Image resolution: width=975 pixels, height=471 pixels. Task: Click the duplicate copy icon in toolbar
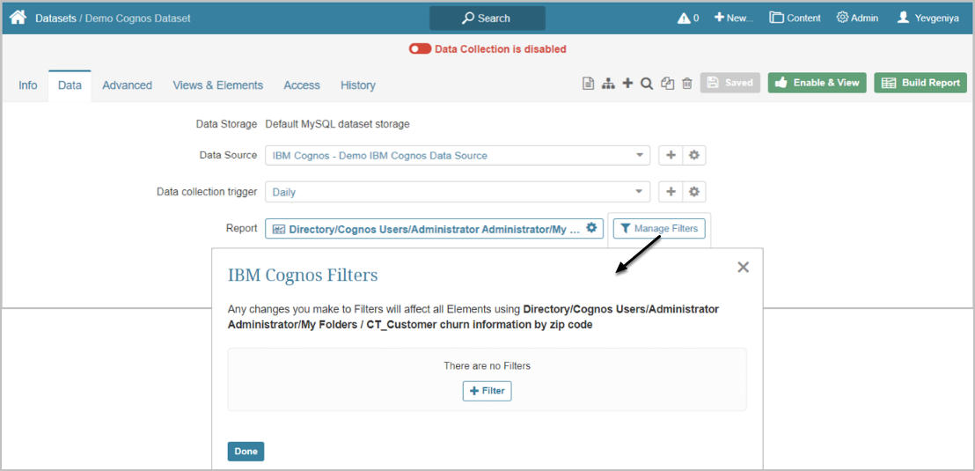(x=667, y=84)
